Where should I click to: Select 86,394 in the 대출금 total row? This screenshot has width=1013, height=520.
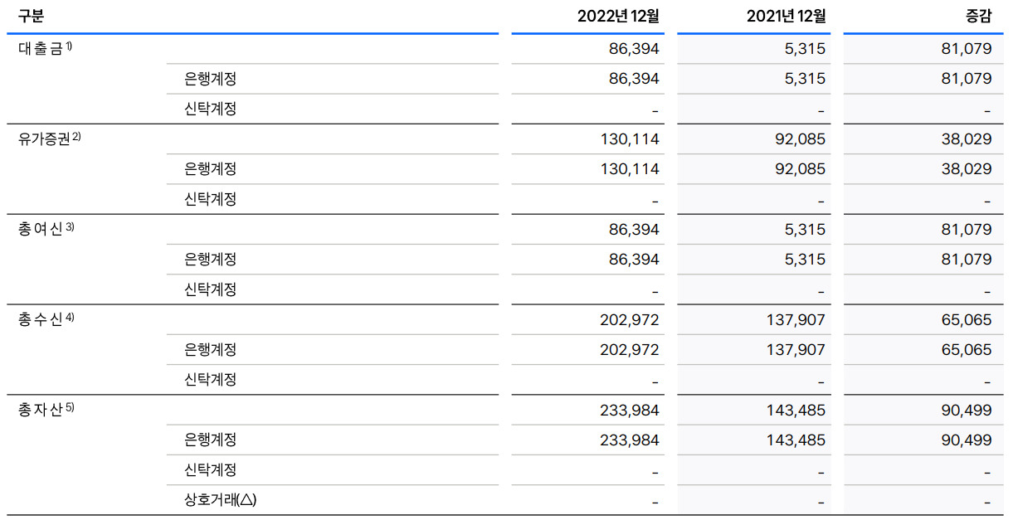[634, 49]
